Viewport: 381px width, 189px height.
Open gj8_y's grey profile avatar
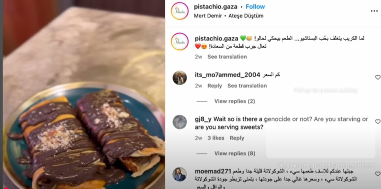coord(180,122)
